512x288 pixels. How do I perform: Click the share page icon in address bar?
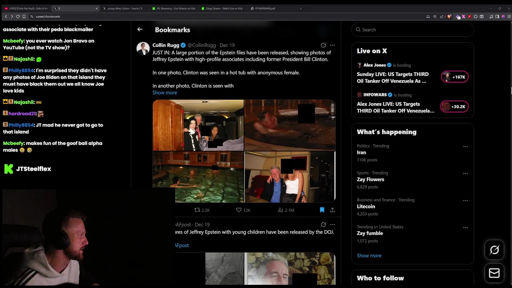442,16
